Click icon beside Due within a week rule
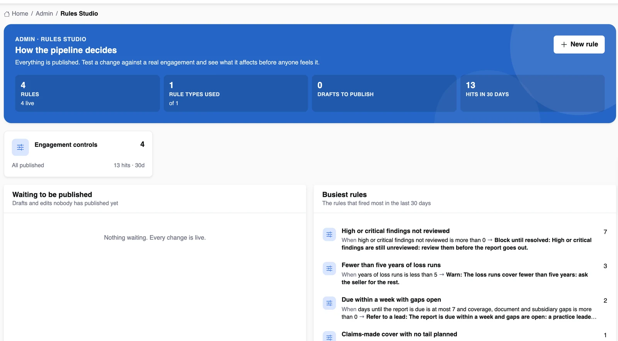The width and height of the screenshot is (618, 341). pos(329,303)
